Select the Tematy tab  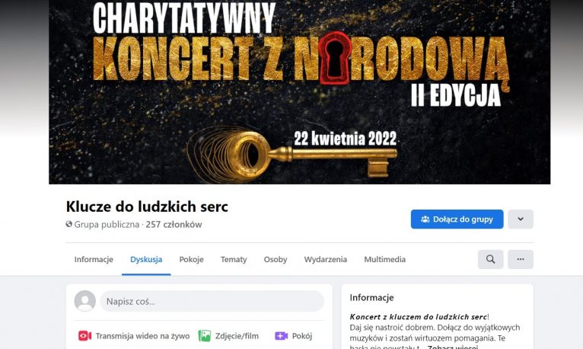234,259
